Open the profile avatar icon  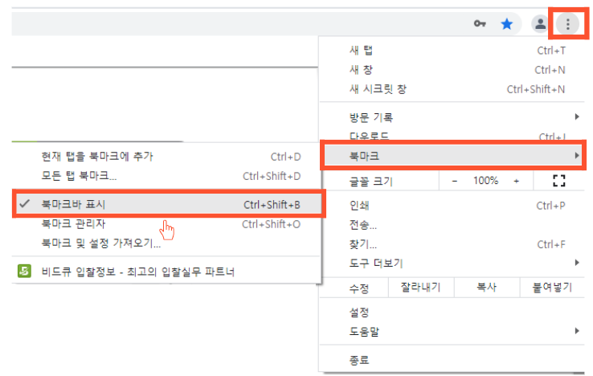[x=541, y=24]
